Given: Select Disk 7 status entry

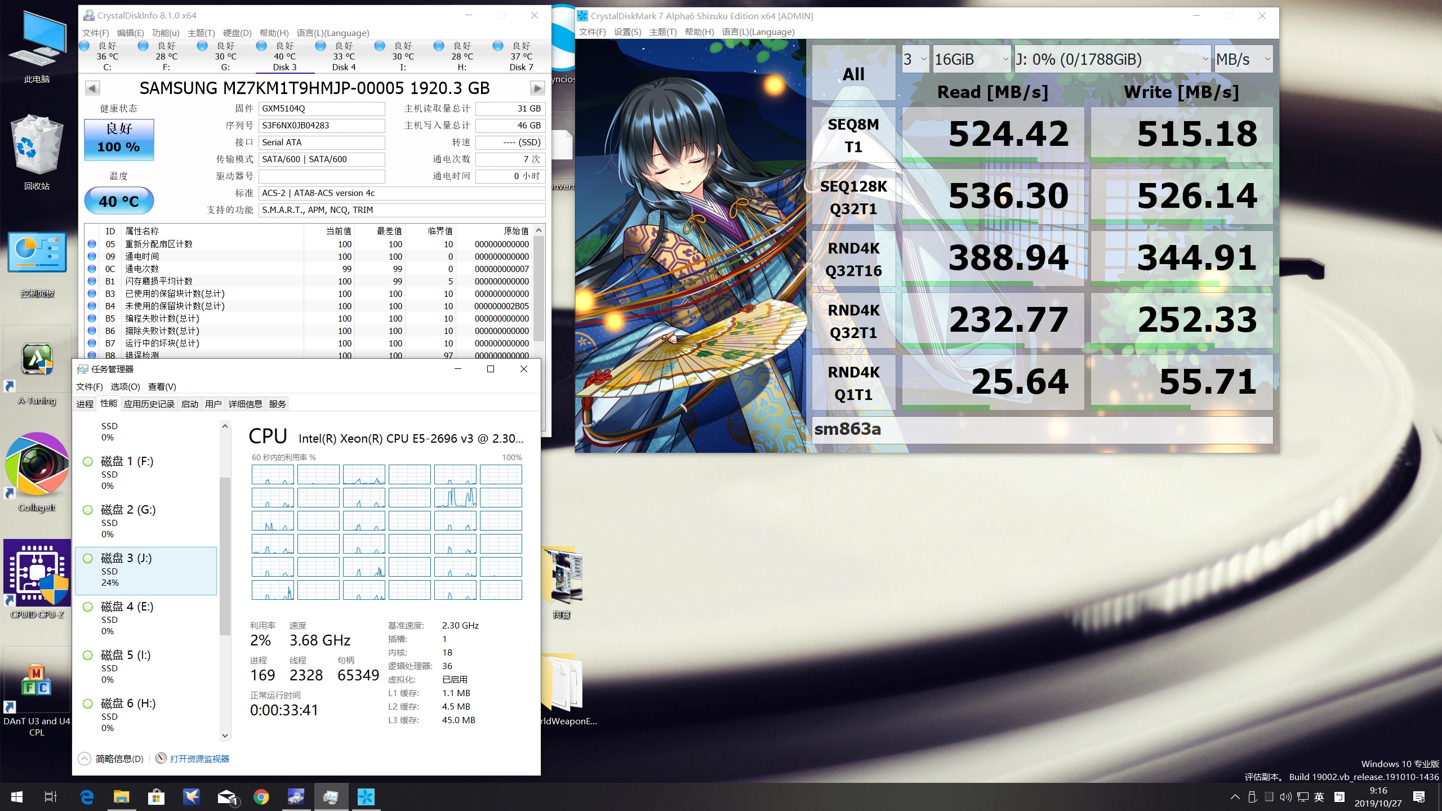Looking at the screenshot, I should click(x=521, y=56).
